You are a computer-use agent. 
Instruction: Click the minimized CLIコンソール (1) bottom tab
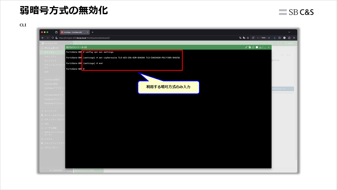tap(89, 171)
